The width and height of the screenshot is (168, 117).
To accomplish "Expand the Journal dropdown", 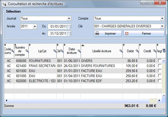I will [x=69, y=19].
